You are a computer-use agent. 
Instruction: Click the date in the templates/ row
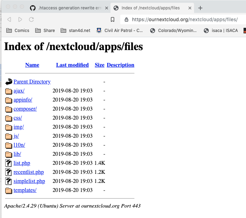tap(72, 190)
